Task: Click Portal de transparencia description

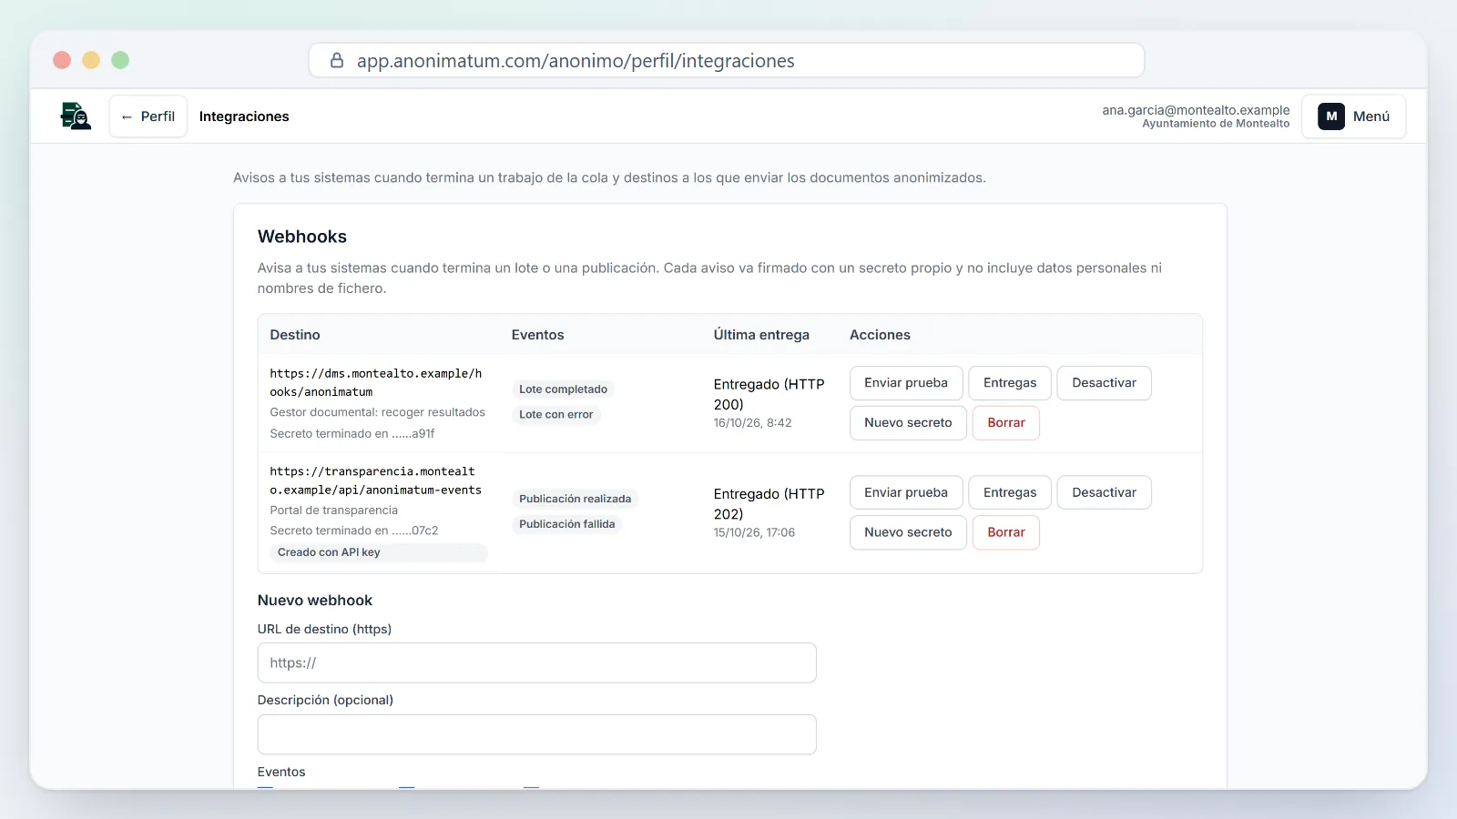Action: pos(333,511)
